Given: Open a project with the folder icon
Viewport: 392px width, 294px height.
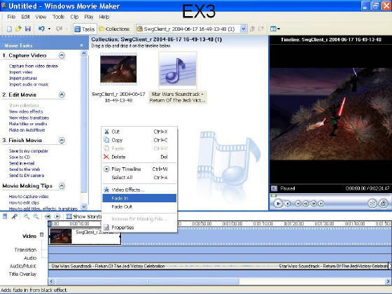Looking at the screenshot, I should pyautogui.click(x=18, y=29).
